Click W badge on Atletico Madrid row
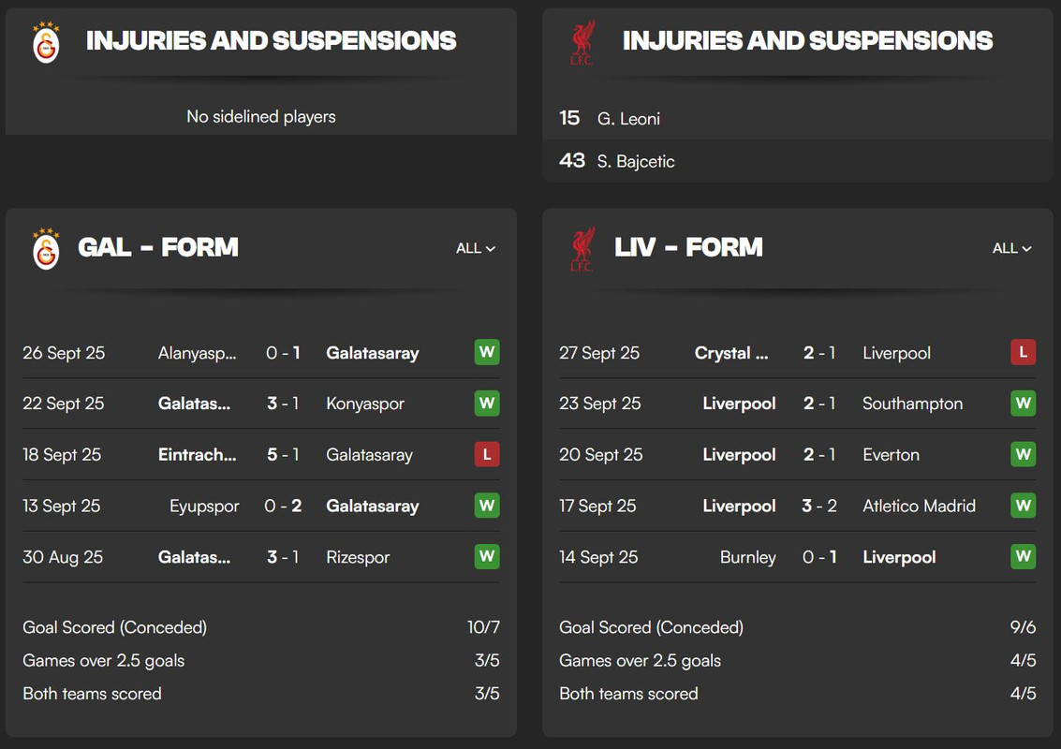Screen dimensions: 1061x749 (1023, 506)
